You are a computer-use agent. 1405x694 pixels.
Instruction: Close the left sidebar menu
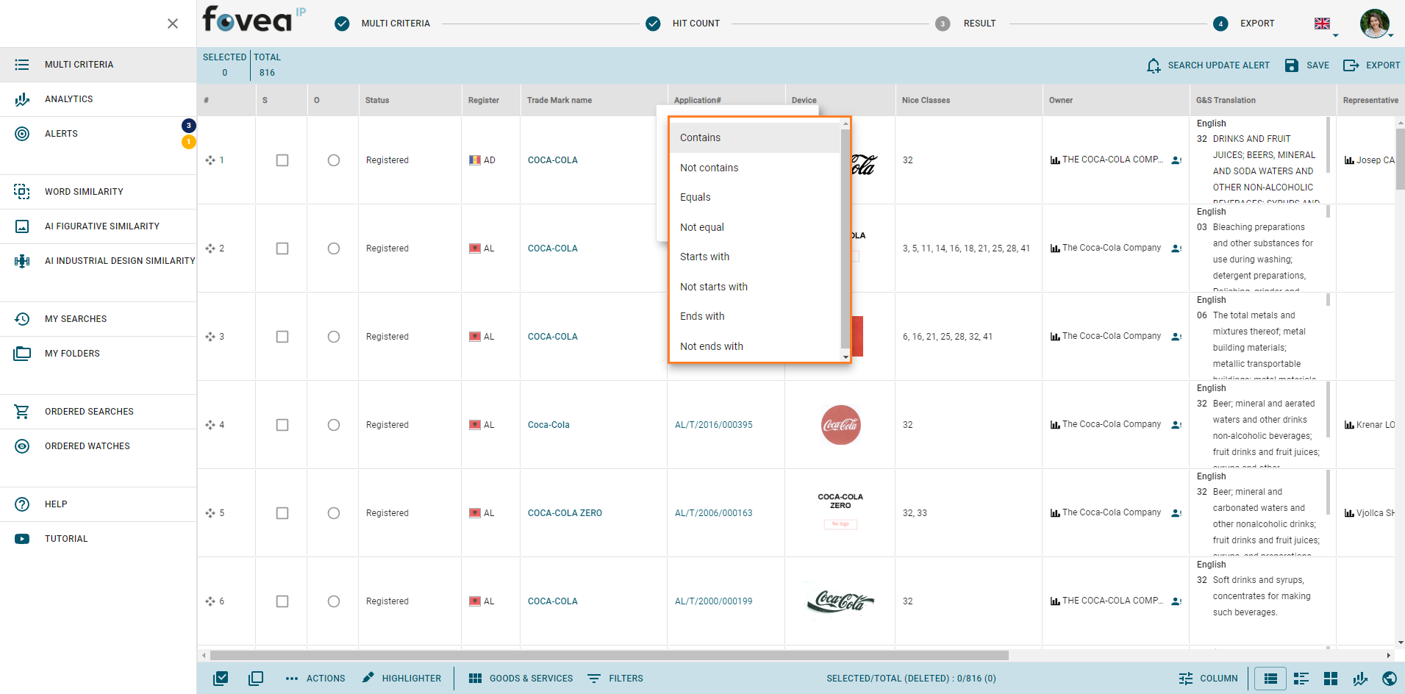pos(173,24)
